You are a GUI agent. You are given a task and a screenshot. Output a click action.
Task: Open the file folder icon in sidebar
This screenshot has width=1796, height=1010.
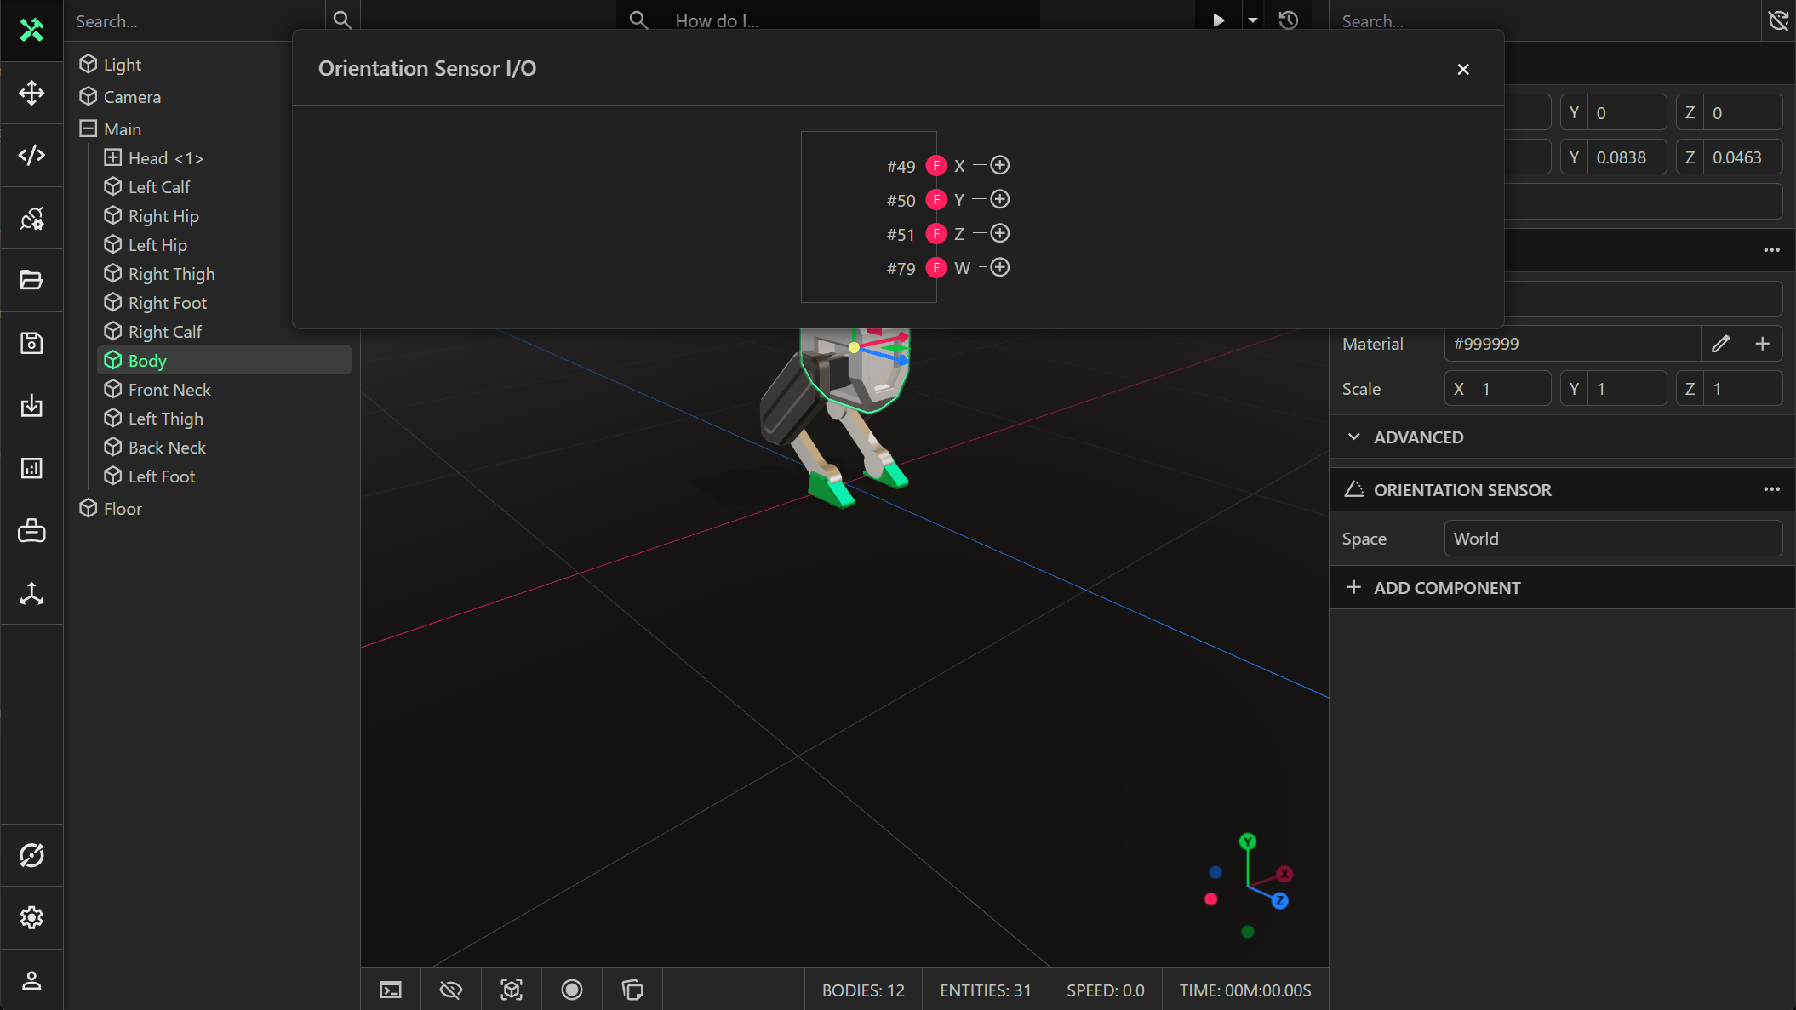point(31,280)
